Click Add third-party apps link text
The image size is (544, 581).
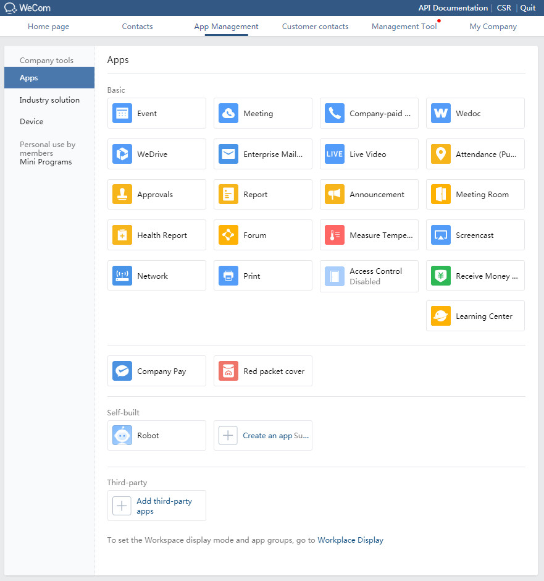164,506
